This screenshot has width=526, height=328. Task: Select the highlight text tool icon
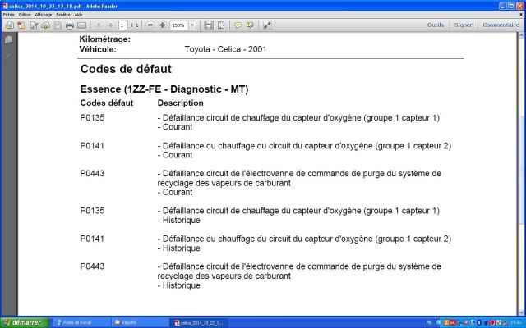(250, 25)
